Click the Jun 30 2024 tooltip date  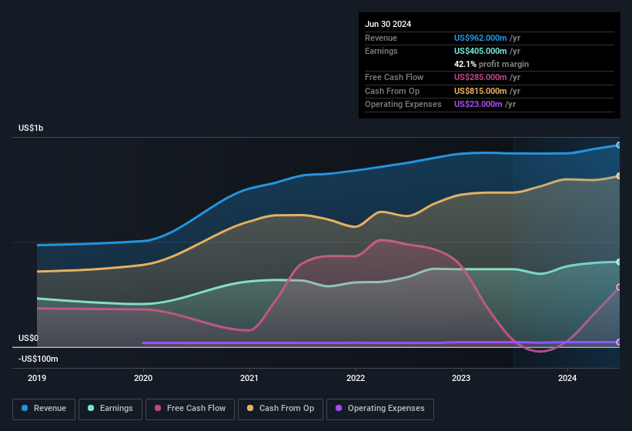click(388, 24)
